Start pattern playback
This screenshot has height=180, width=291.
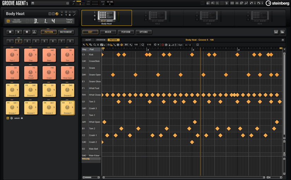point(18,32)
